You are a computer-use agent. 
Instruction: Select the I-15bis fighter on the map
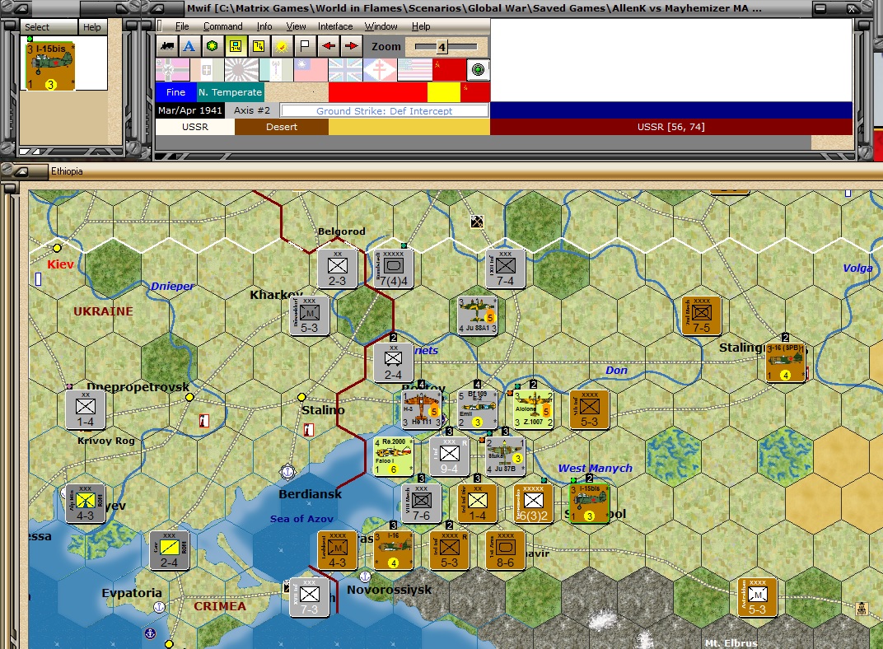tap(589, 502)
